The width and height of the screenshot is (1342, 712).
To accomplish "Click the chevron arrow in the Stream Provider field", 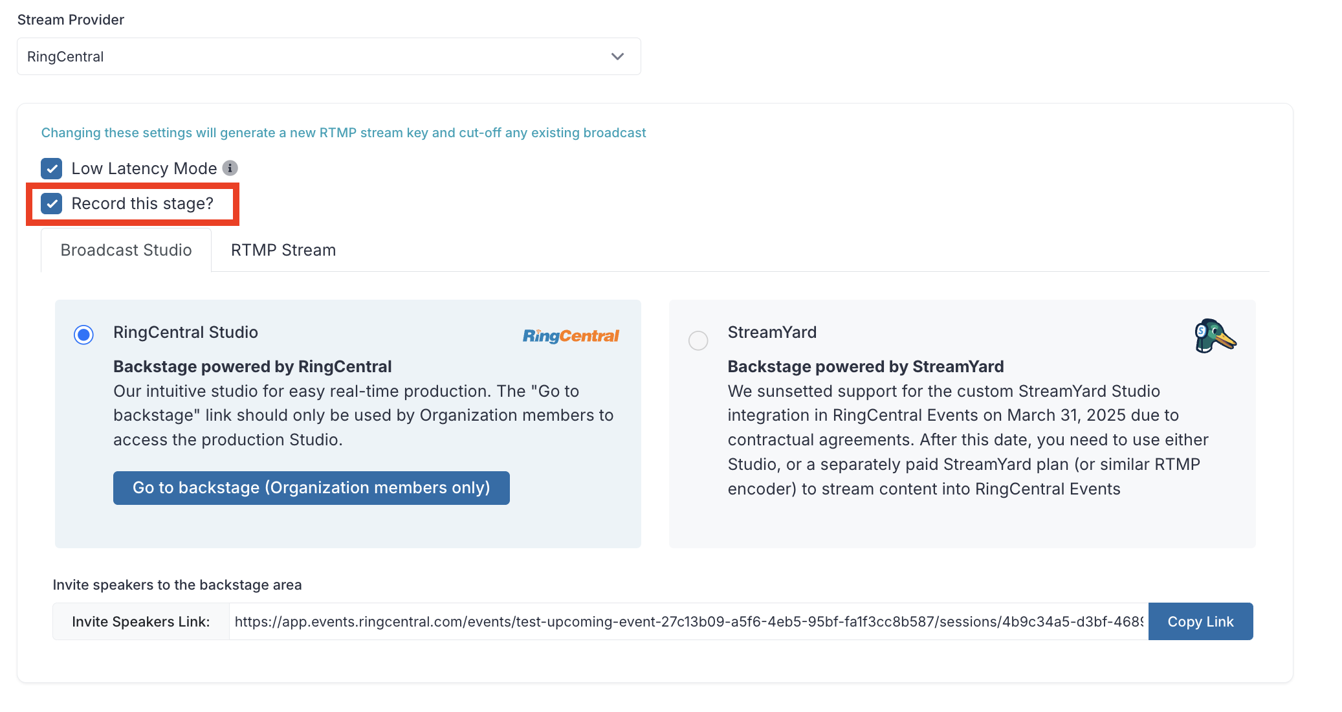I will coord(617,56).
